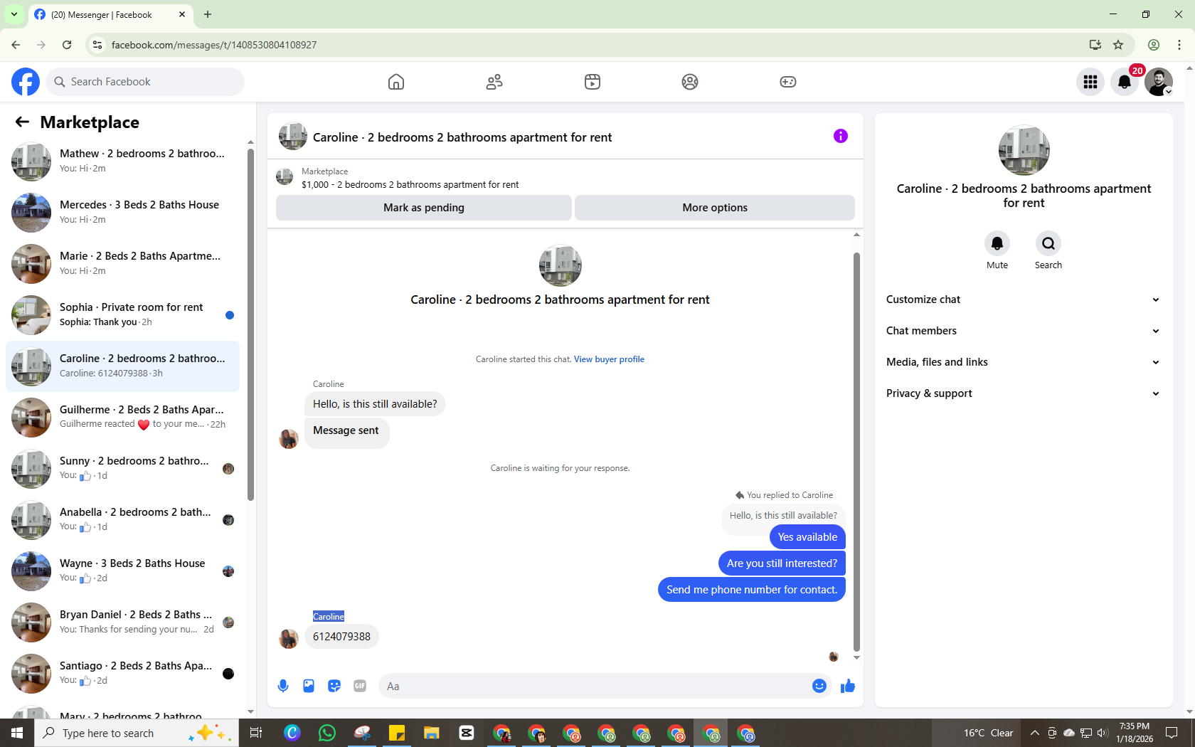The height and width of the screenshot is (747, 1195).
Task: Click the browser address bar URL
Action: 214,45
